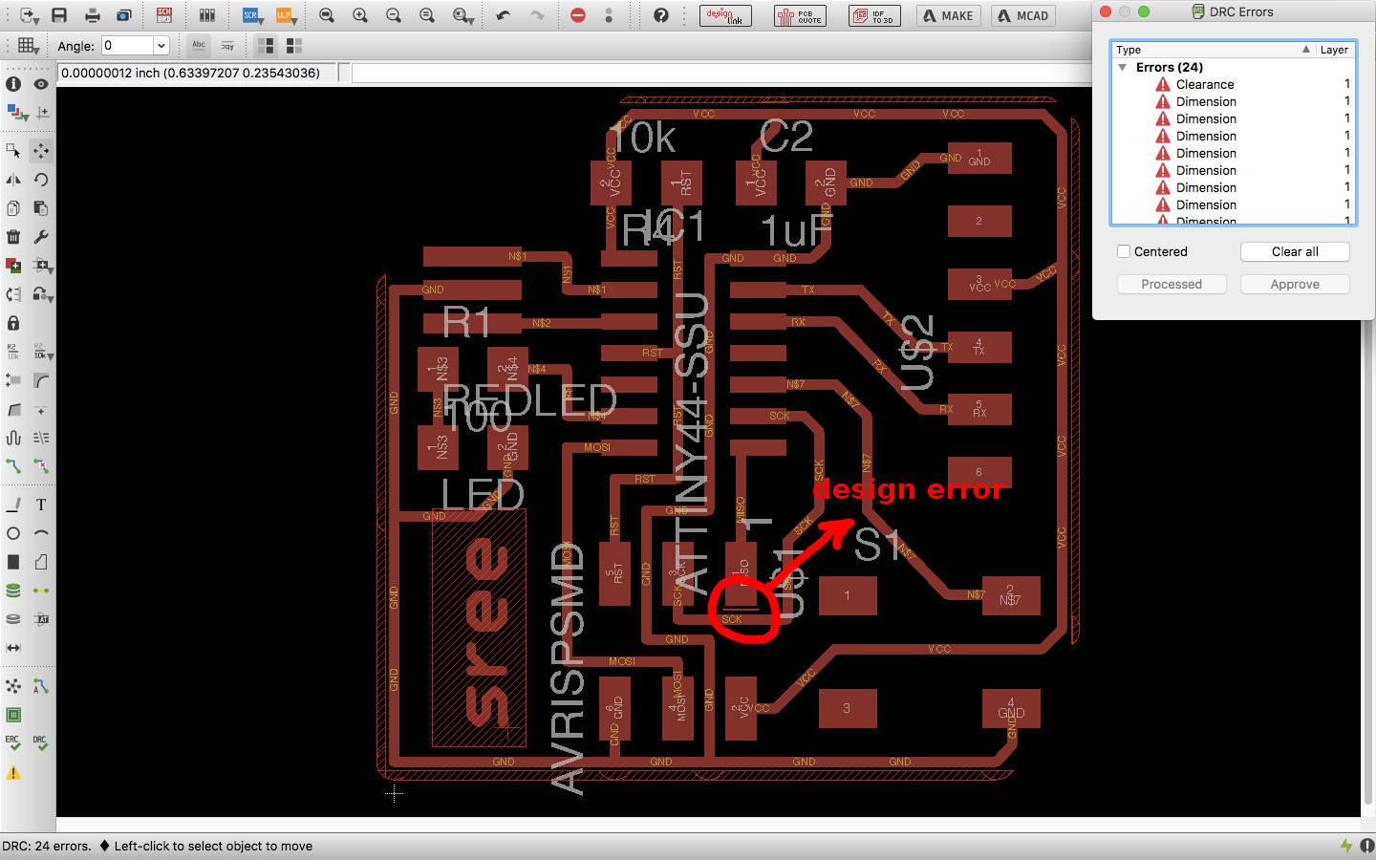Save the board with the floppy icon

click(59, 15)
